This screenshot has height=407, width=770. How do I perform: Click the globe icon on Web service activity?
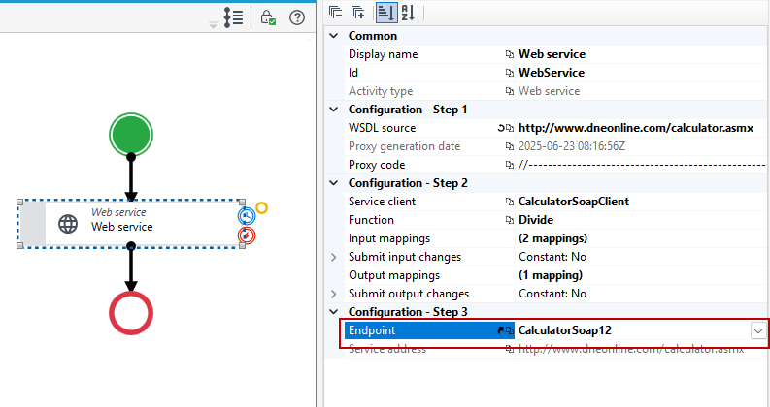[x=68, y=224]
